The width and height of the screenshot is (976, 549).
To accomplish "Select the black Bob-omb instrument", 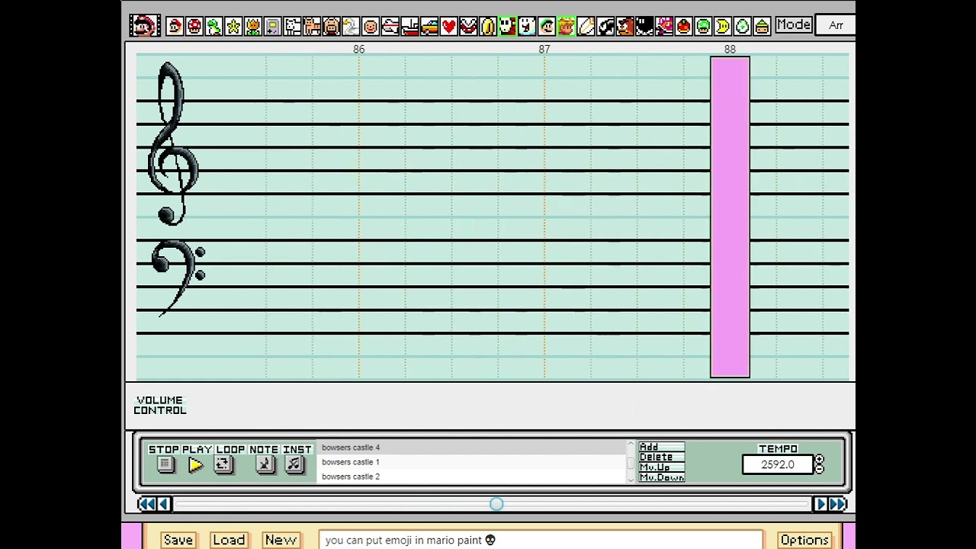I will 644,27.
